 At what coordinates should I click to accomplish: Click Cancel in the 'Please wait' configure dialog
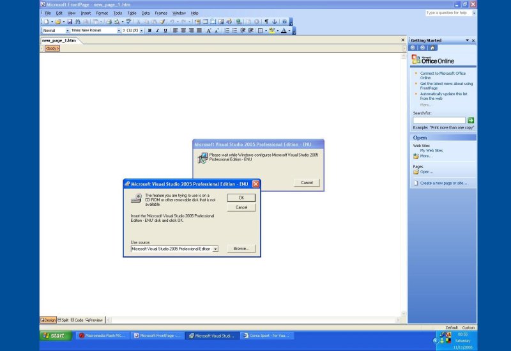pos(307,183)
